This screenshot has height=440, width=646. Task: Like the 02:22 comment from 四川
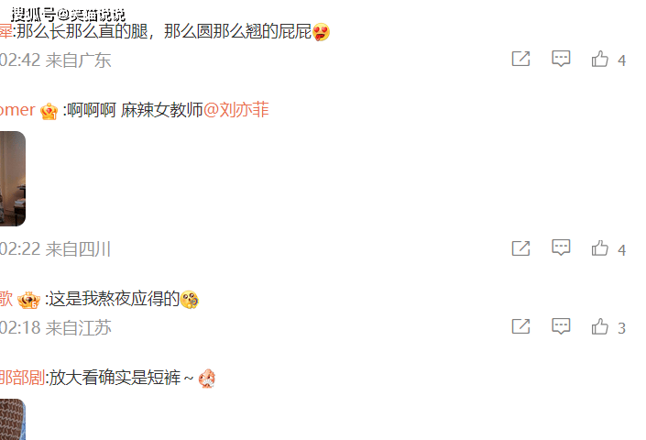tap(600, 248)
